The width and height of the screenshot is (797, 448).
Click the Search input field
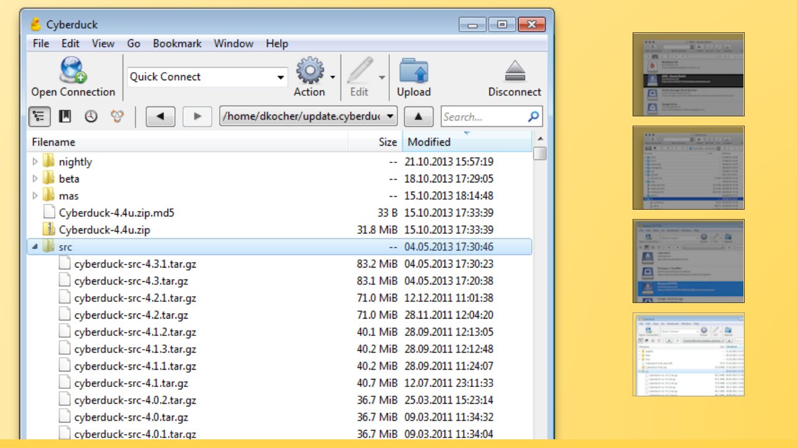[x=484, y=116]
